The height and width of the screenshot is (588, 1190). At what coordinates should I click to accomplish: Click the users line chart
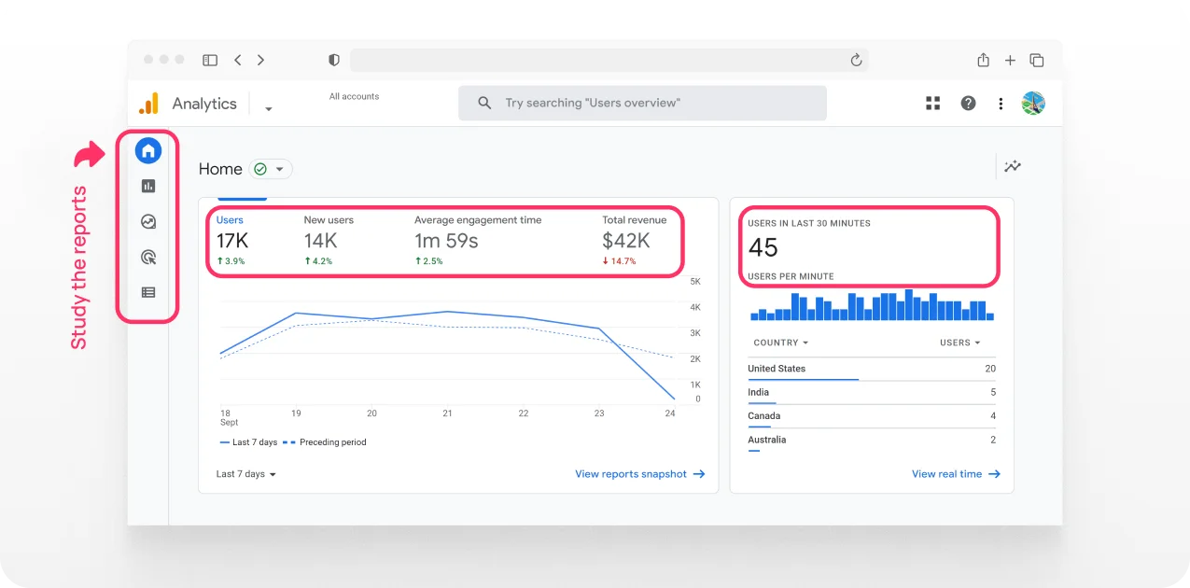446,355
